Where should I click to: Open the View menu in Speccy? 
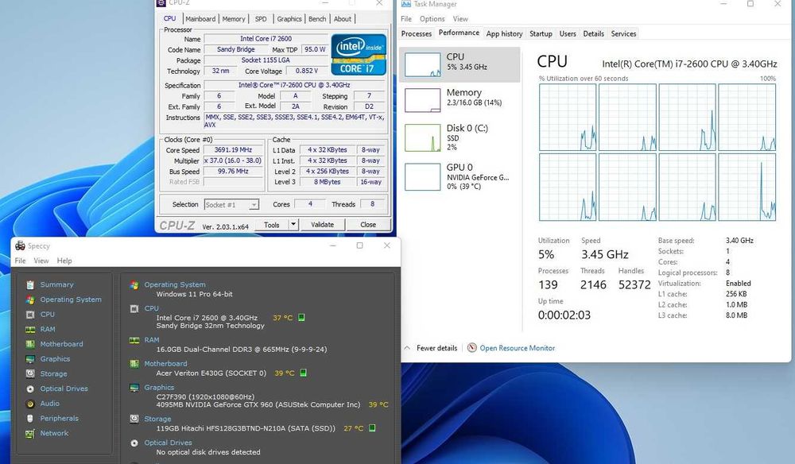(41, 261)
